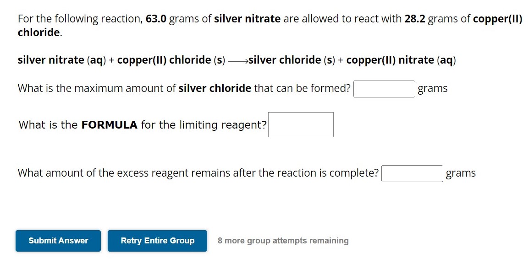Click the silver chloride maximum amount entry field

384,89
